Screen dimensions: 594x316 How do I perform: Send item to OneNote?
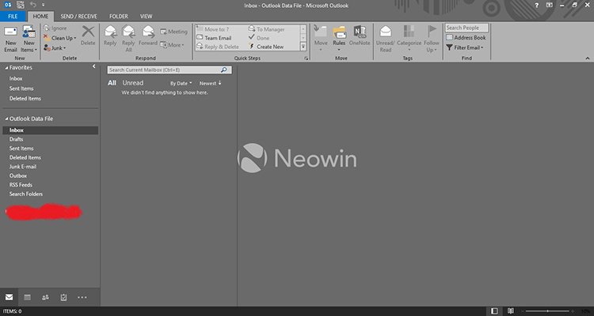point(360,36)
